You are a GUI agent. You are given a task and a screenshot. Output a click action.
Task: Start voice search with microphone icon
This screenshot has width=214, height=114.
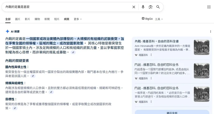click(143, 7)
